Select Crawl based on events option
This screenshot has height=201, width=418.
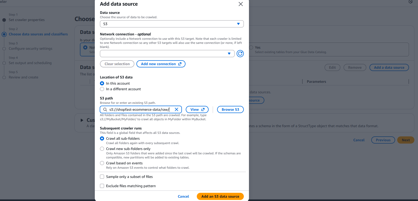pos(102,163)
